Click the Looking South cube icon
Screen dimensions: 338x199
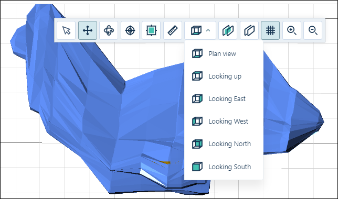coord(197,167)
